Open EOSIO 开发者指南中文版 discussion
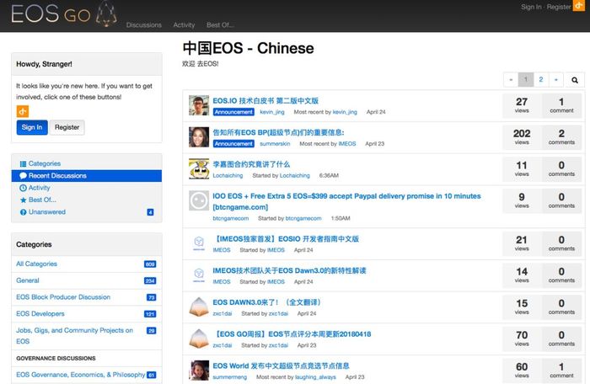 tap(286, 239)
